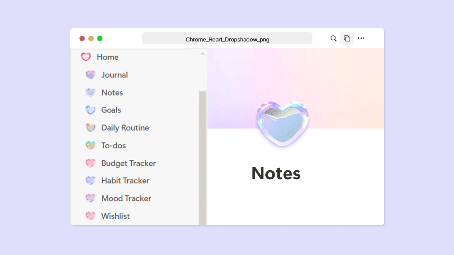This screenshot has height=255, width=454.
Task: Click the sidebar vertical scrollbar thumb
Action: (x=203, y=158)
